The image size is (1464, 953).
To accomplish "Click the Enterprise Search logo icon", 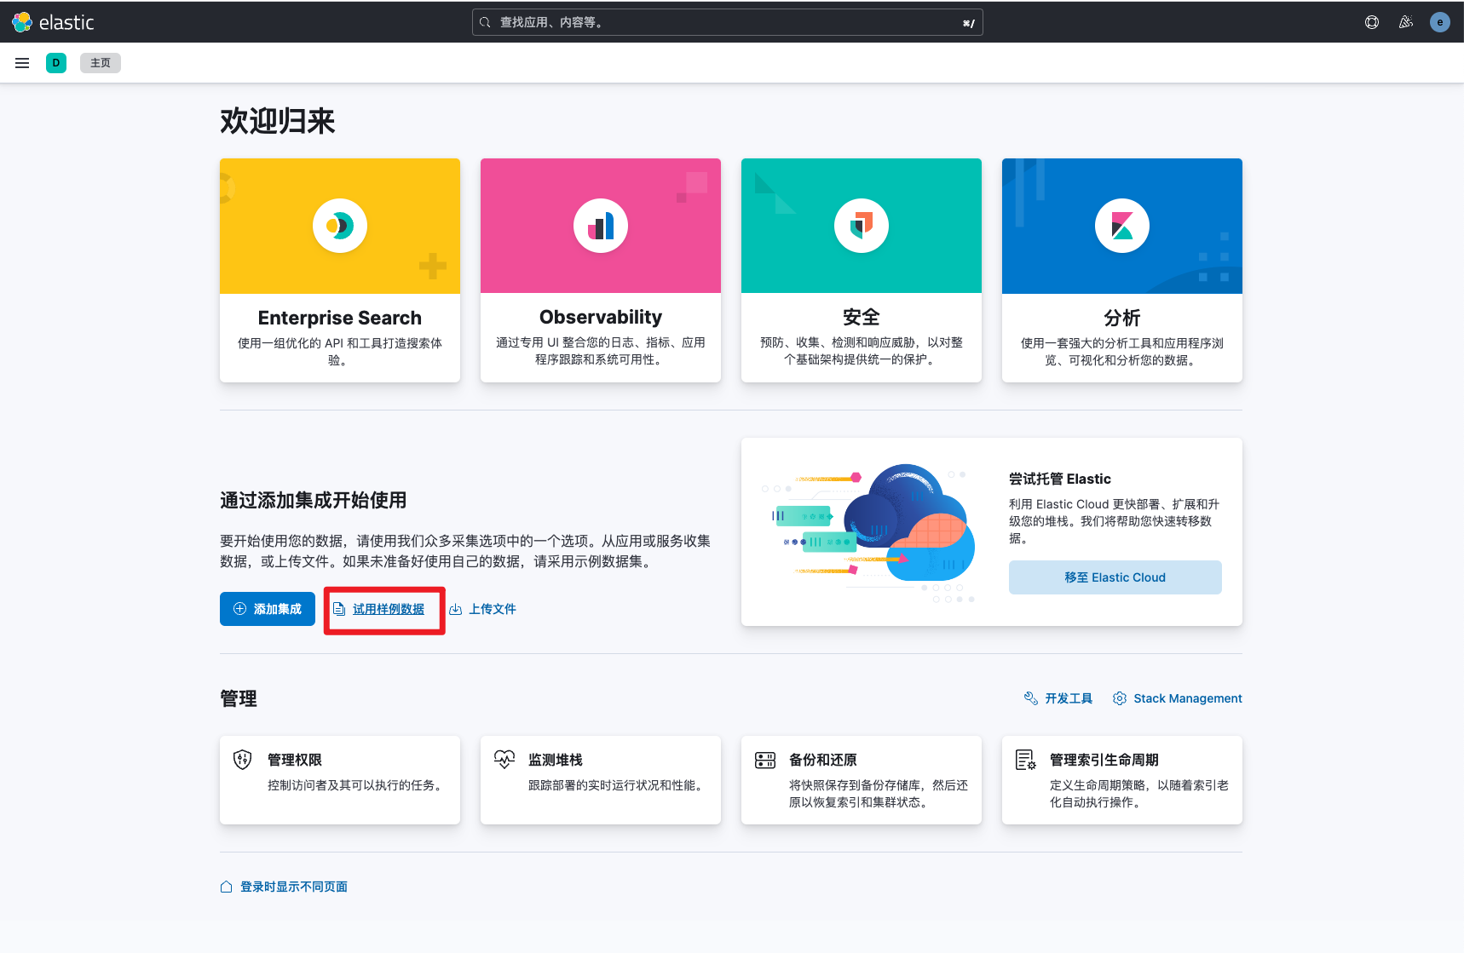I will [340, 226].
